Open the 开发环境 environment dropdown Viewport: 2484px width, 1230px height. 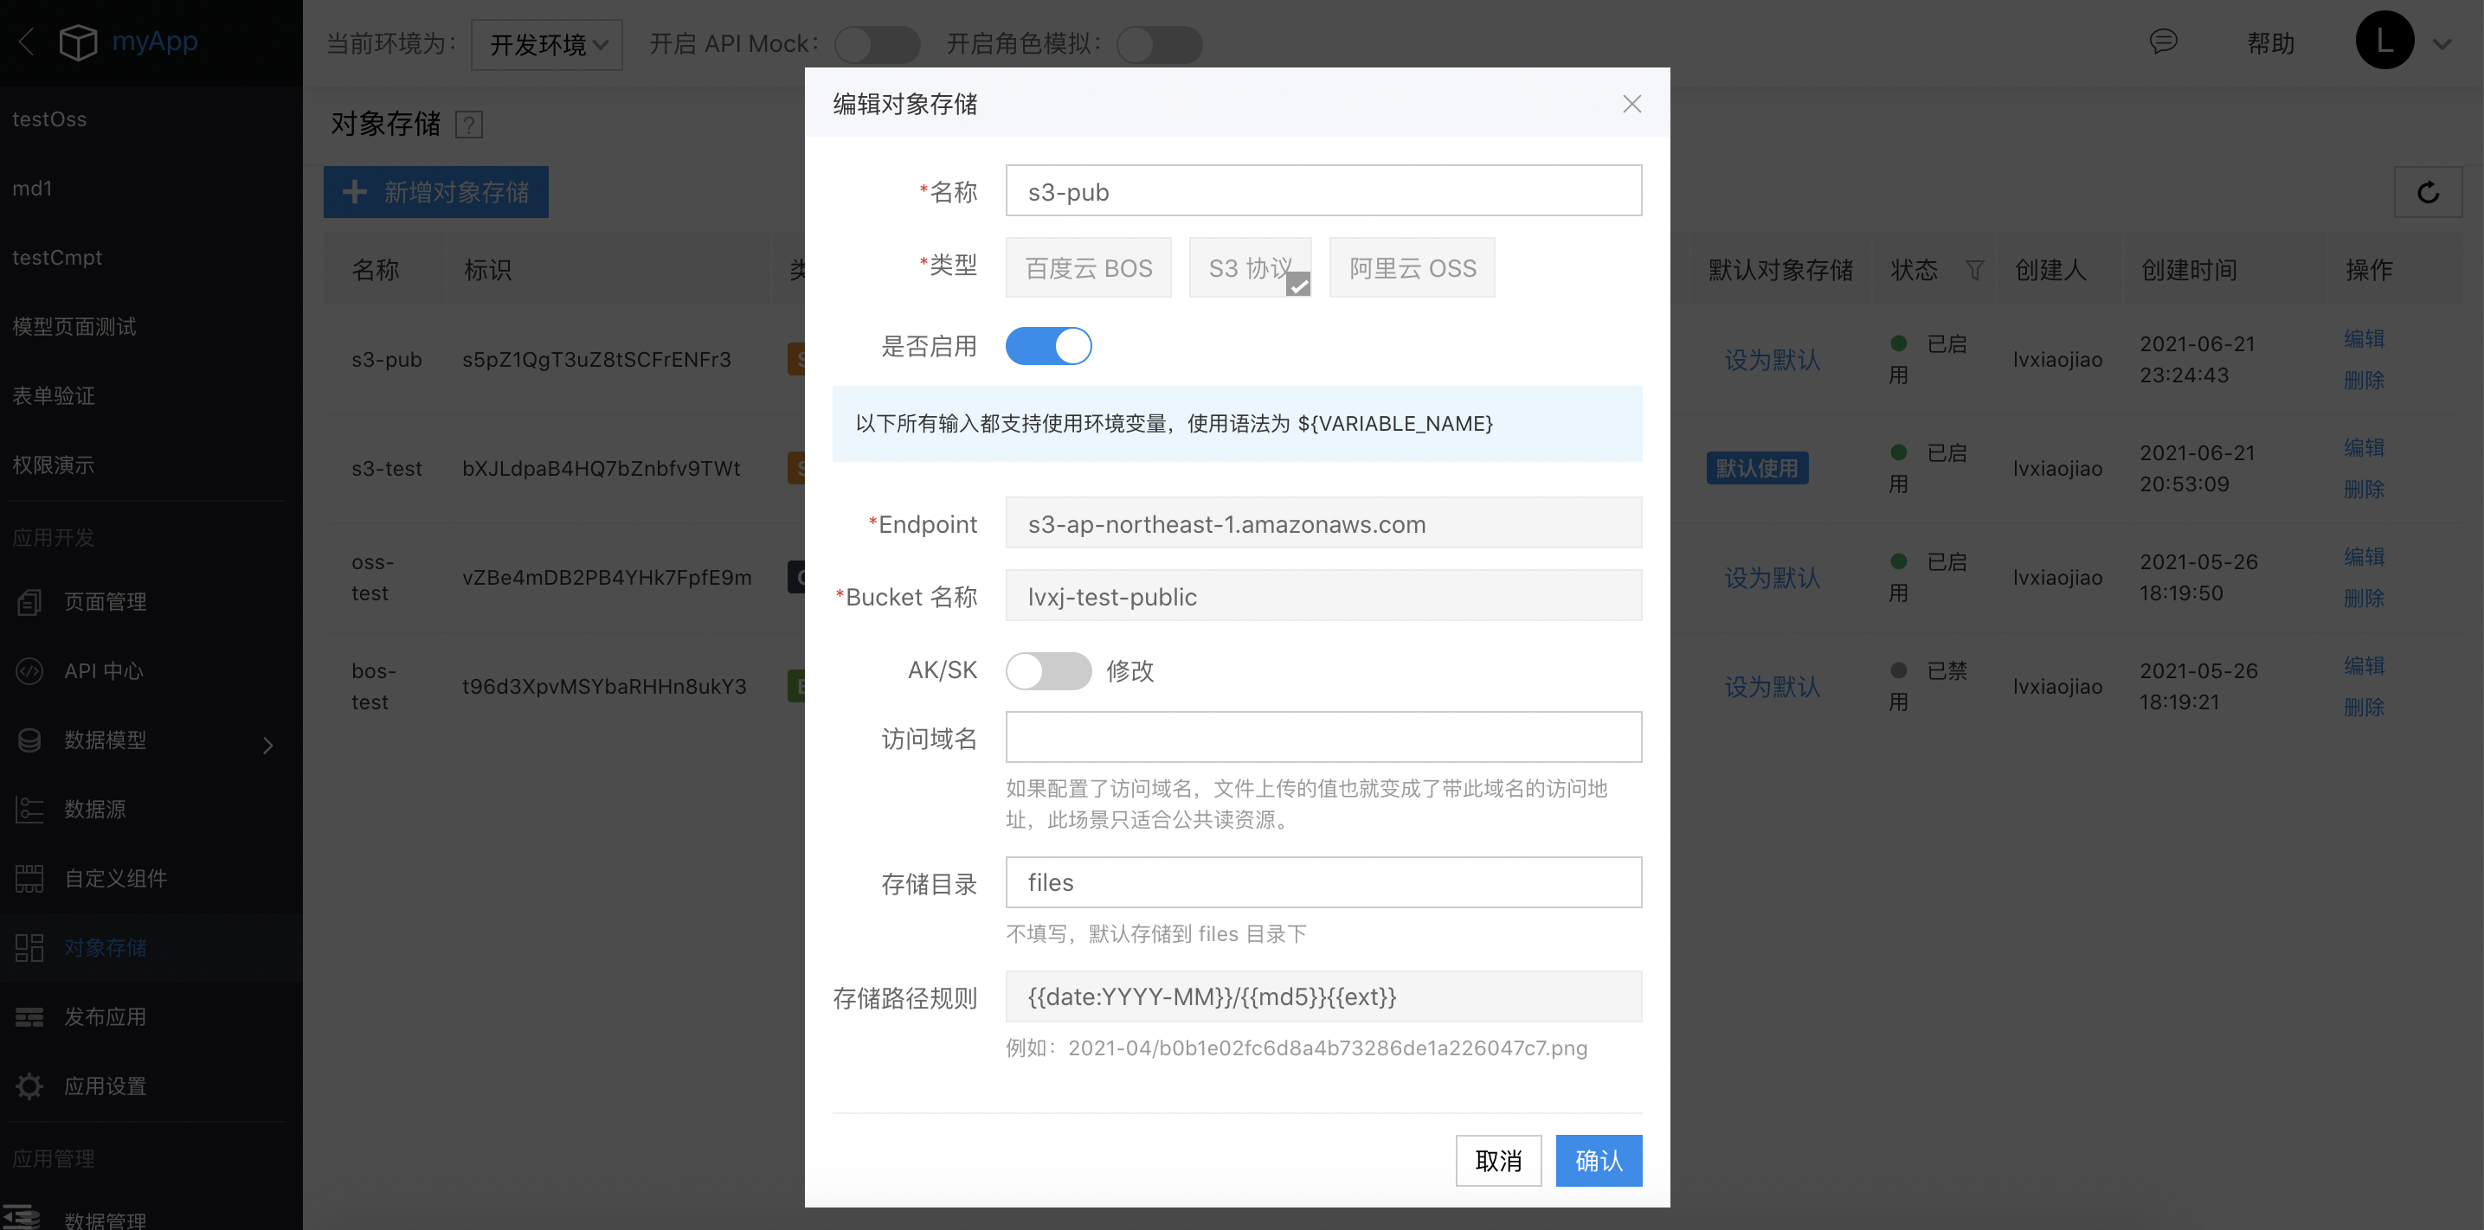click(x=547, y=44)
